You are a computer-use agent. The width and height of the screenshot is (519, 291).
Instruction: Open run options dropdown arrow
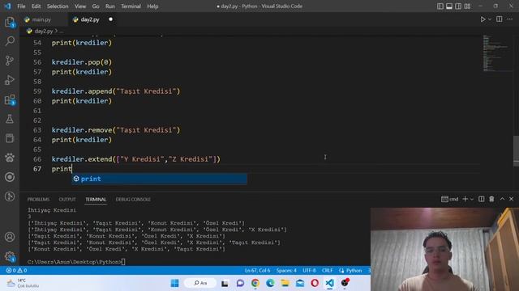[490, 19]
